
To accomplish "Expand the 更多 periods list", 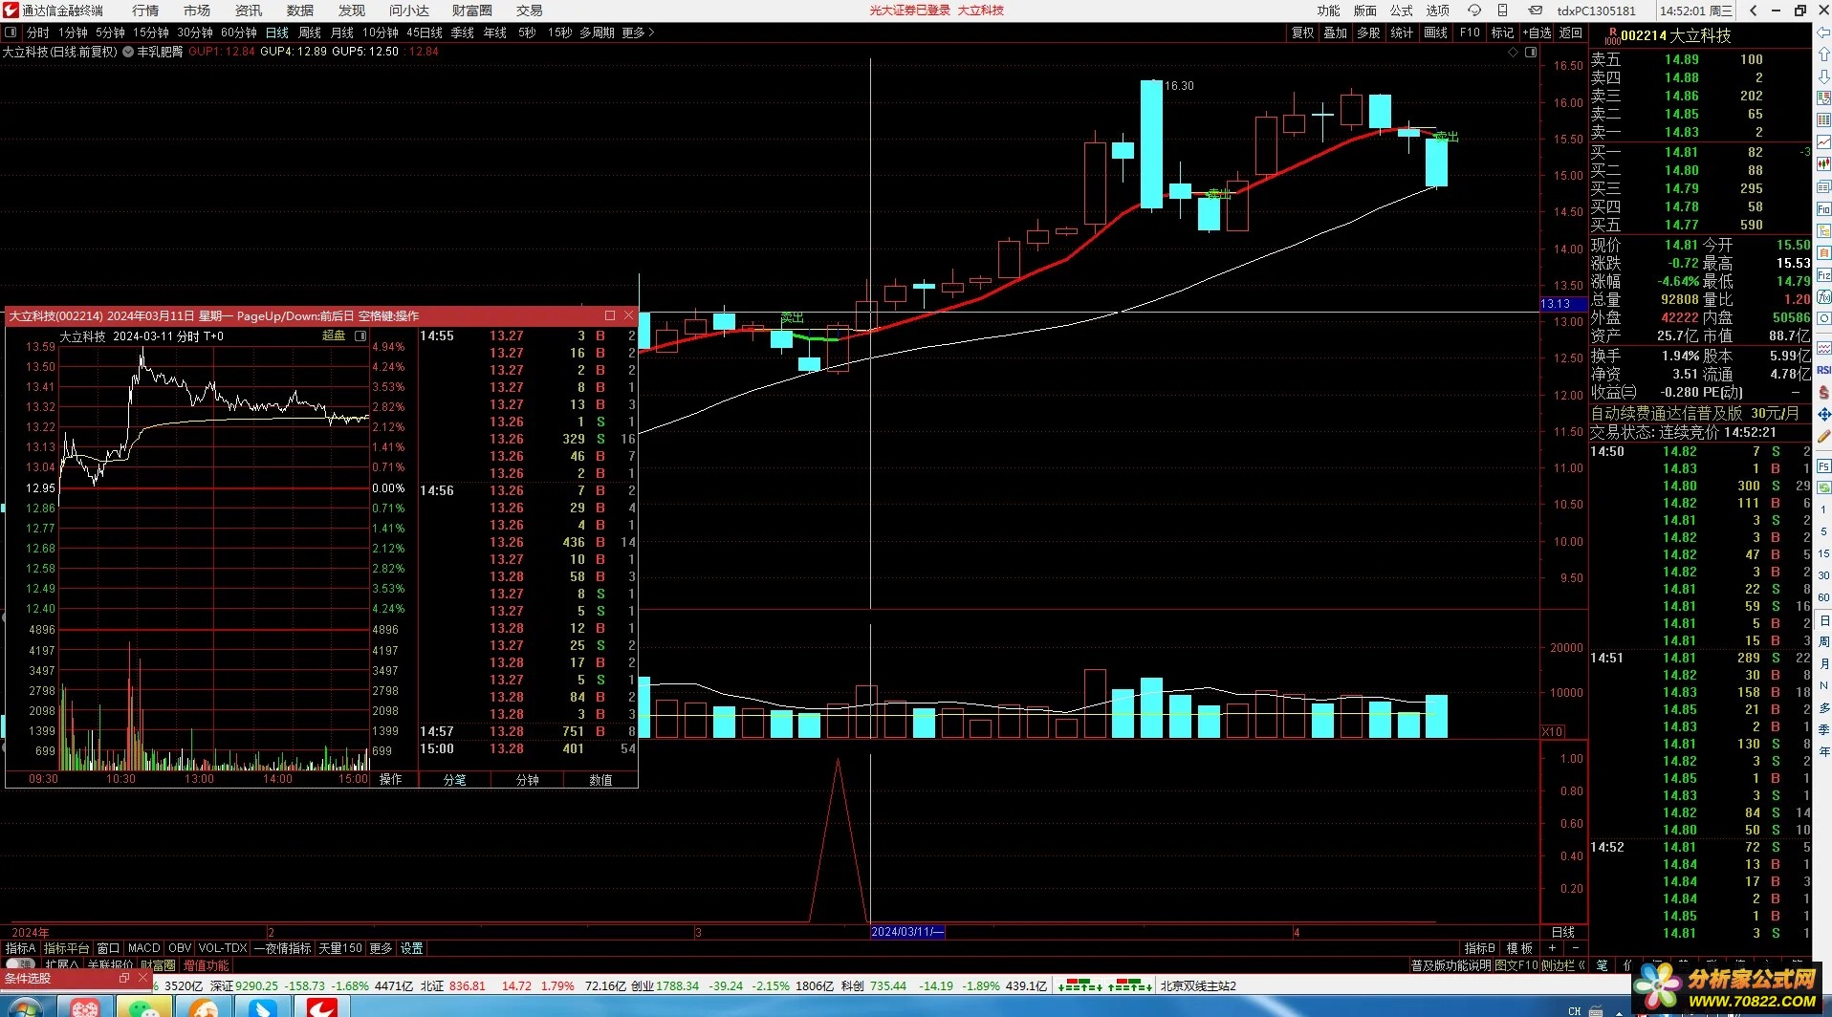I will pos(638,32).
